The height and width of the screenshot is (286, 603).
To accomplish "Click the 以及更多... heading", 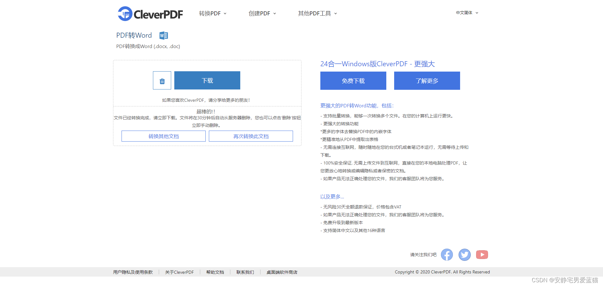I will click(x=332, y=197).
